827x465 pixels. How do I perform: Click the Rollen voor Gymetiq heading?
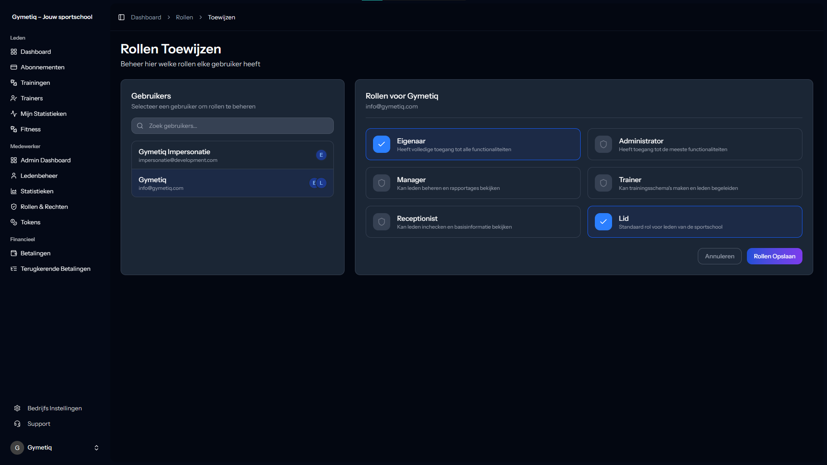point(402,96)
